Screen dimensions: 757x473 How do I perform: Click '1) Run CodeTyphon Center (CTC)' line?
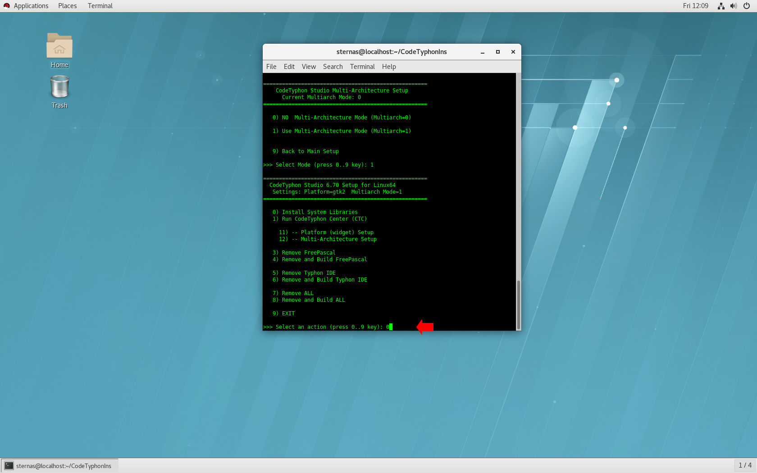click(320, 219)
